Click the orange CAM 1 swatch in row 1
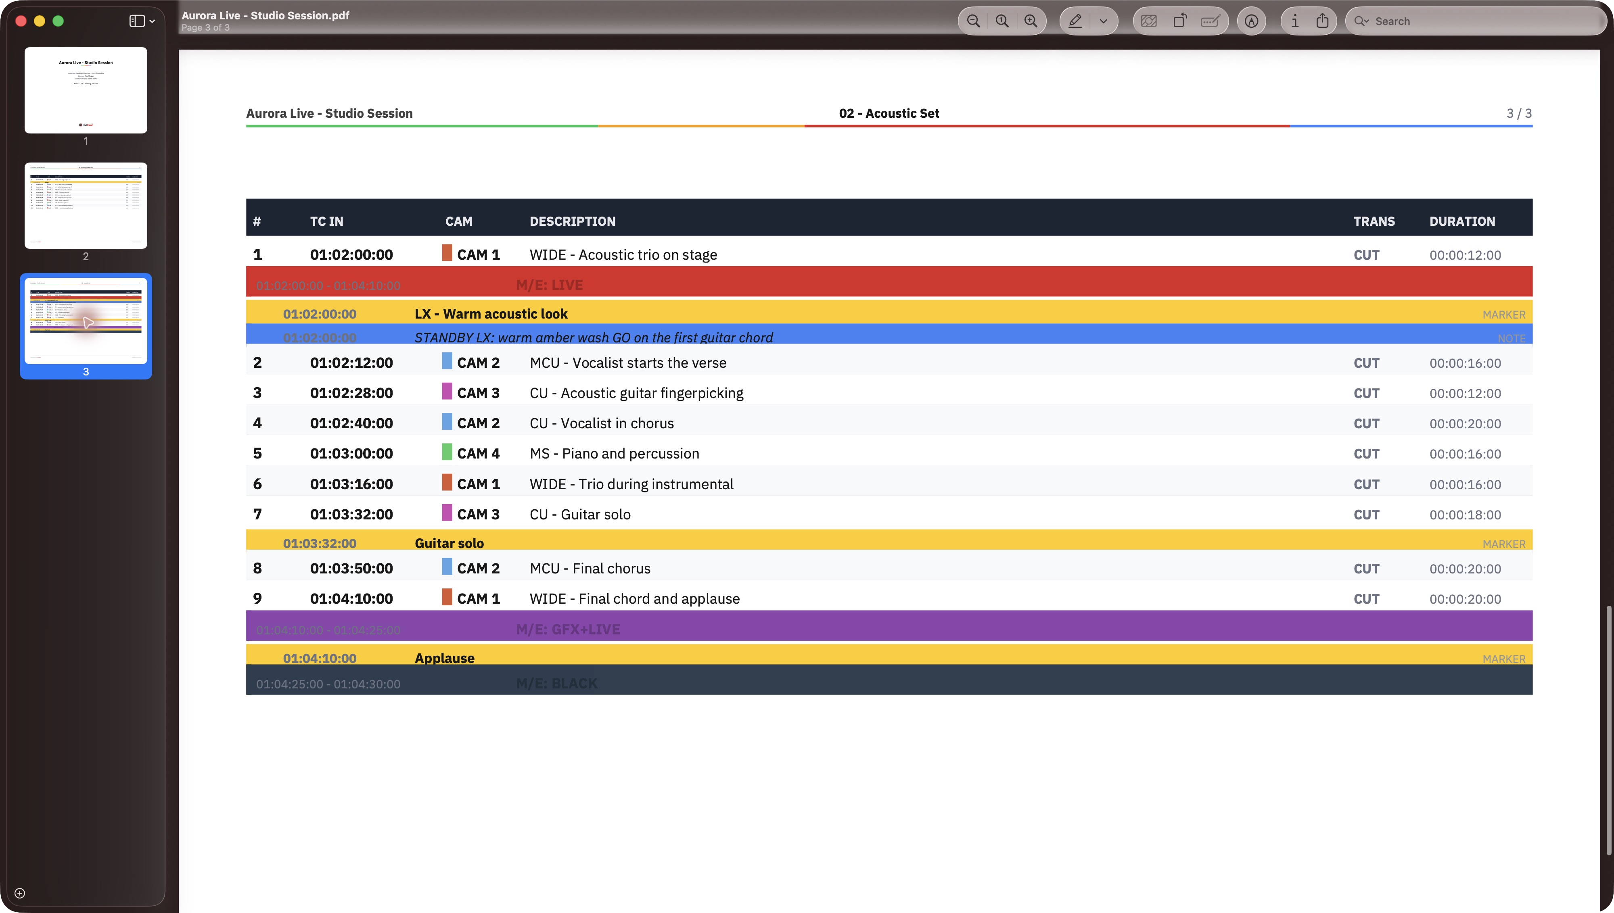The height and width of the screenshot is (913, 1614). (x=447, y=253)
